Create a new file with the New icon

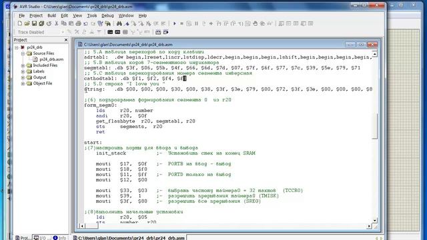point(19,24)
